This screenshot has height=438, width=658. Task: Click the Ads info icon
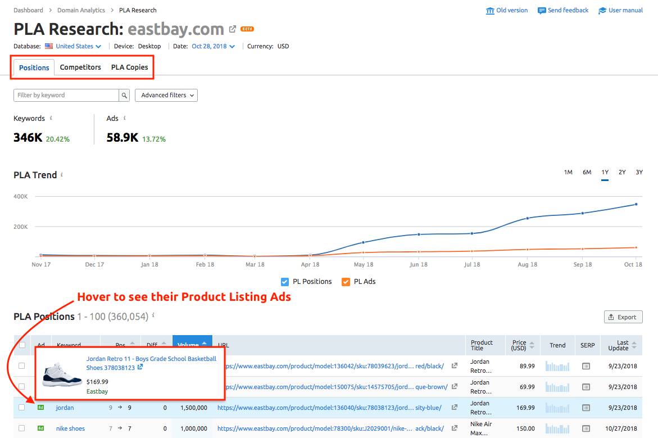click(x=125, y=118)
